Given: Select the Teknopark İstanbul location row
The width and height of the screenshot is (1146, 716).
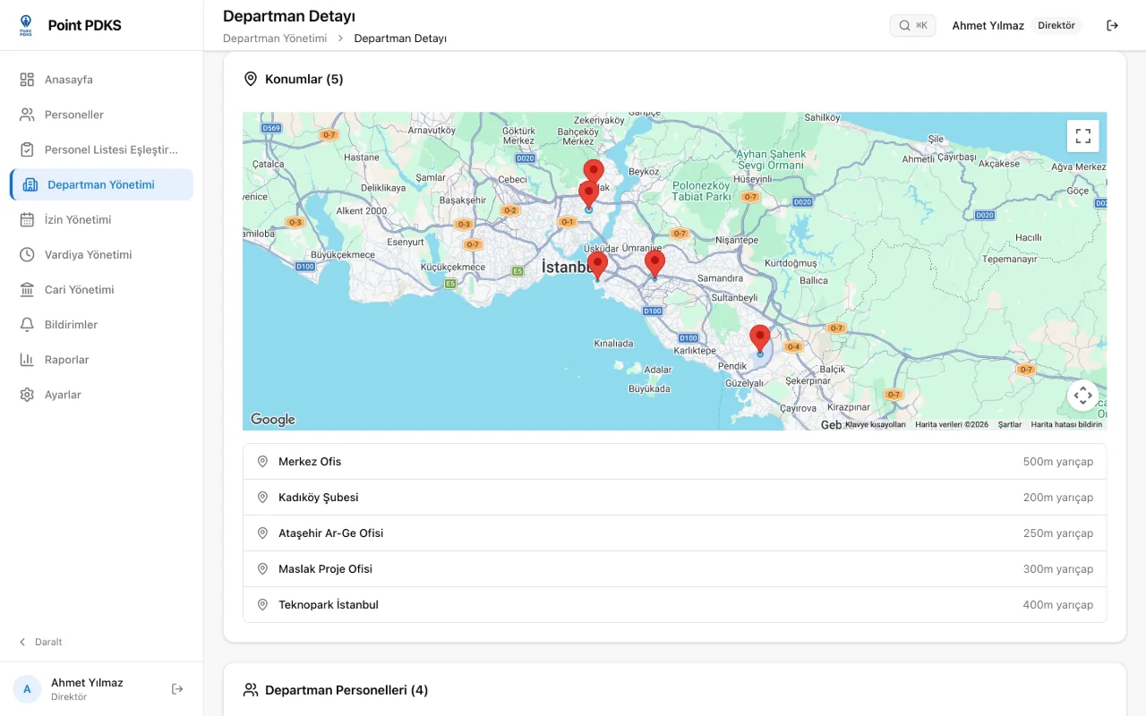Looking at the screenshot, I should coord(674,605).
